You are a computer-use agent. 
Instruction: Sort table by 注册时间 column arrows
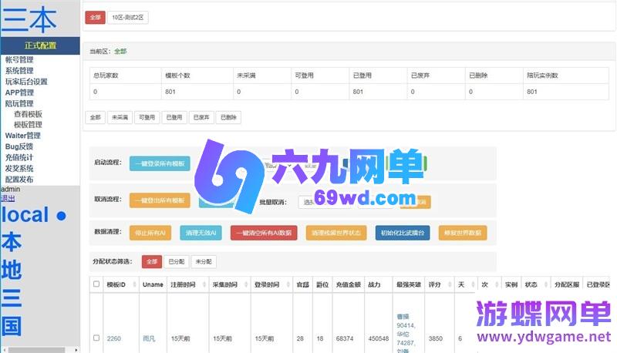[204, 284]
